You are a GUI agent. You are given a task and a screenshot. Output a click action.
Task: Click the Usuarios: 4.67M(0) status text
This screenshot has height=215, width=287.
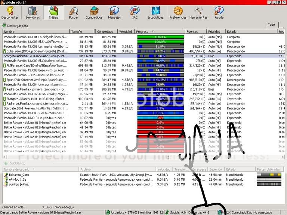[124, 212]
